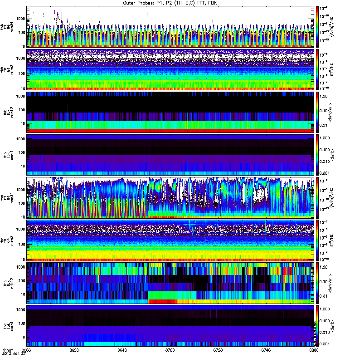
Task: Click the 'thc fbk edc12' y-axis label
Action: [9, 283]
